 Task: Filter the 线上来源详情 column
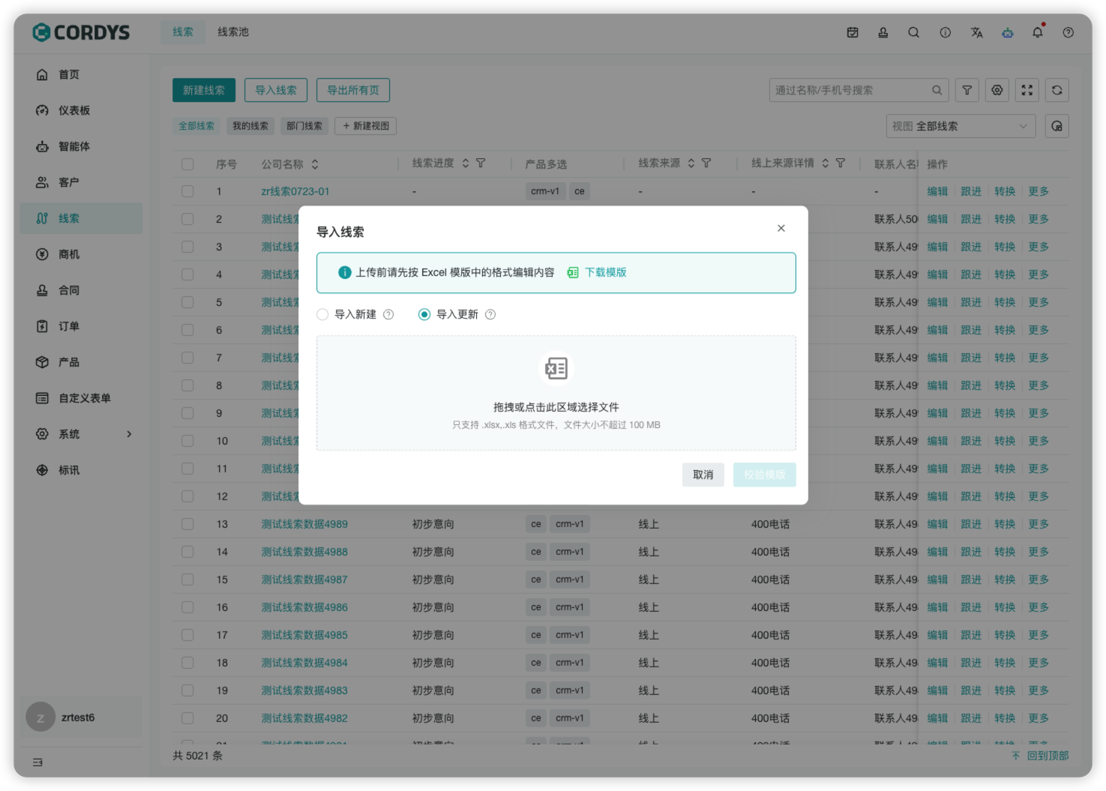pos(841,163)
